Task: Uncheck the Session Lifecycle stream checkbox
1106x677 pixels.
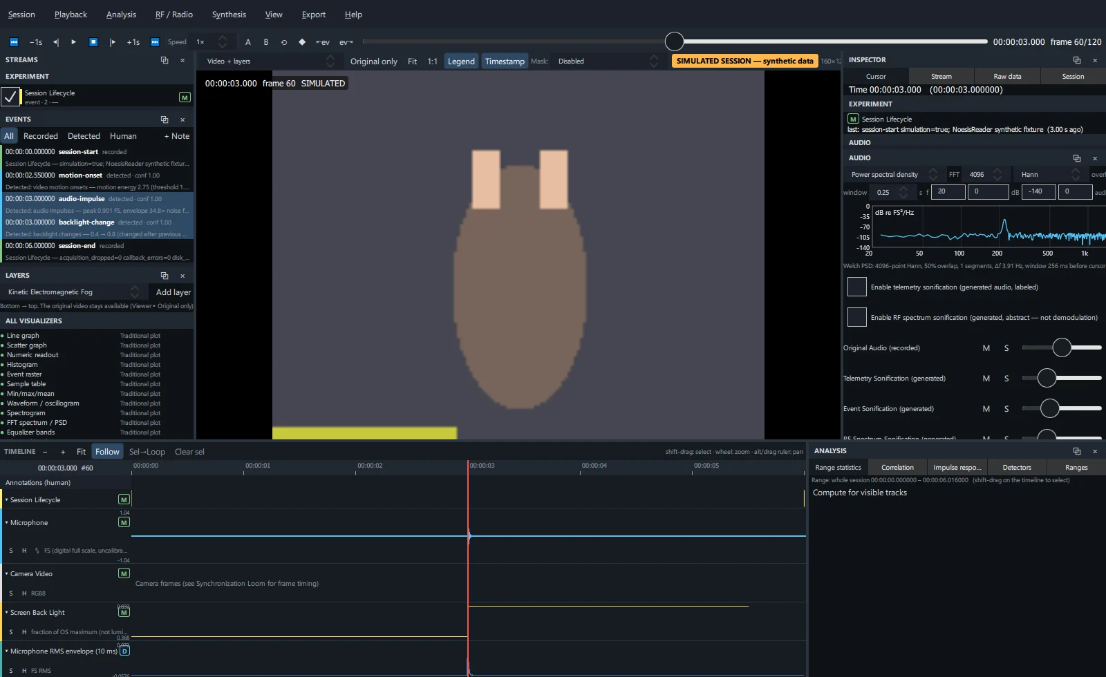Action: tap(10, 97)
